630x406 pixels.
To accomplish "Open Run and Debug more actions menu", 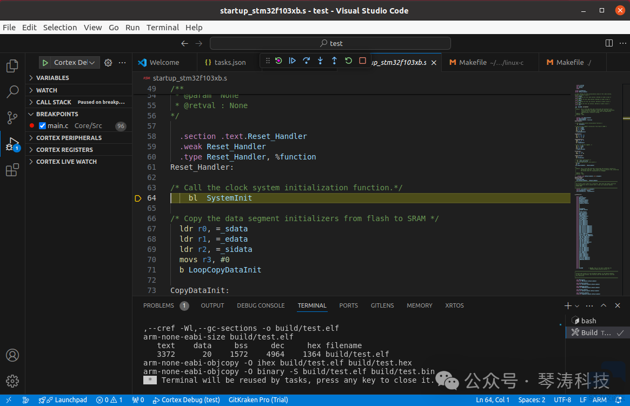I will point(122,63).
